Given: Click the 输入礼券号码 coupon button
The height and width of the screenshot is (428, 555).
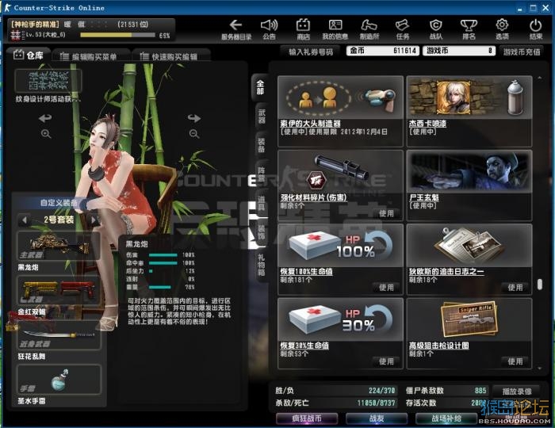Looking at the screenshot, I should click(311, 52).
